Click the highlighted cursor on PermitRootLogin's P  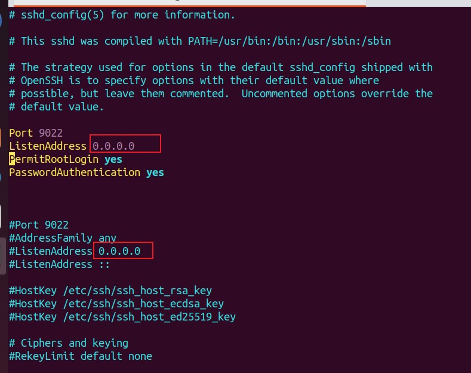point(12,159)
